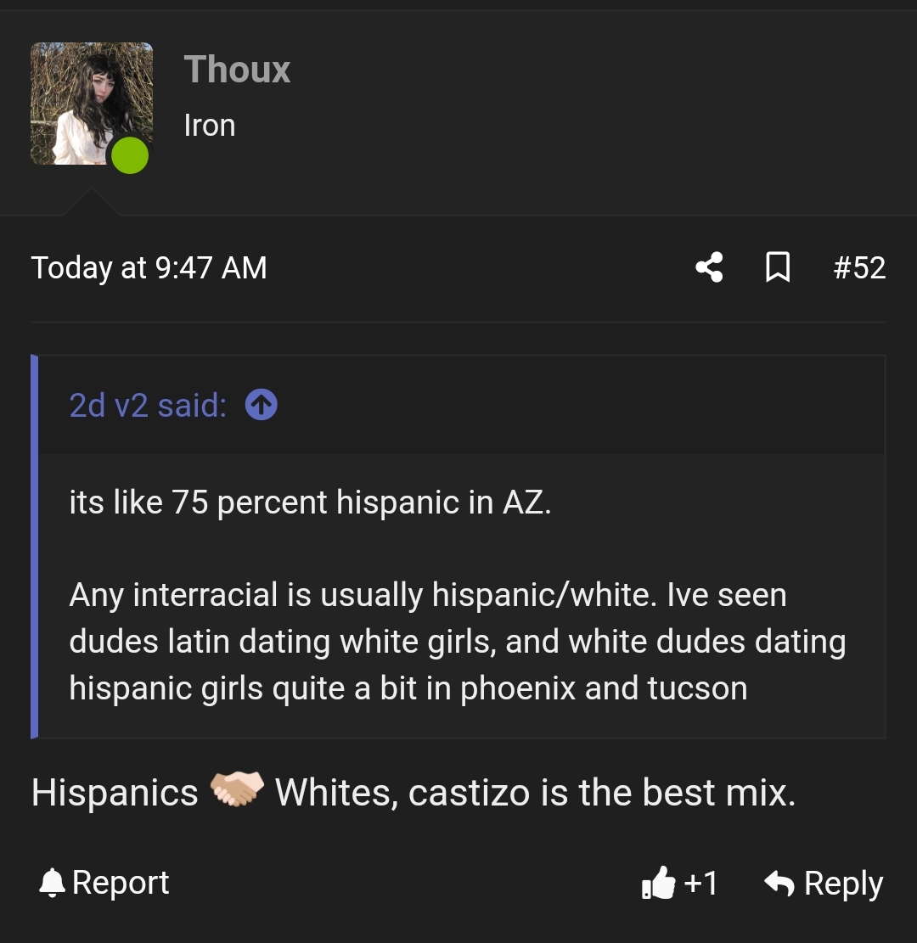Click the curved reply arrow icon

point(779,883)
